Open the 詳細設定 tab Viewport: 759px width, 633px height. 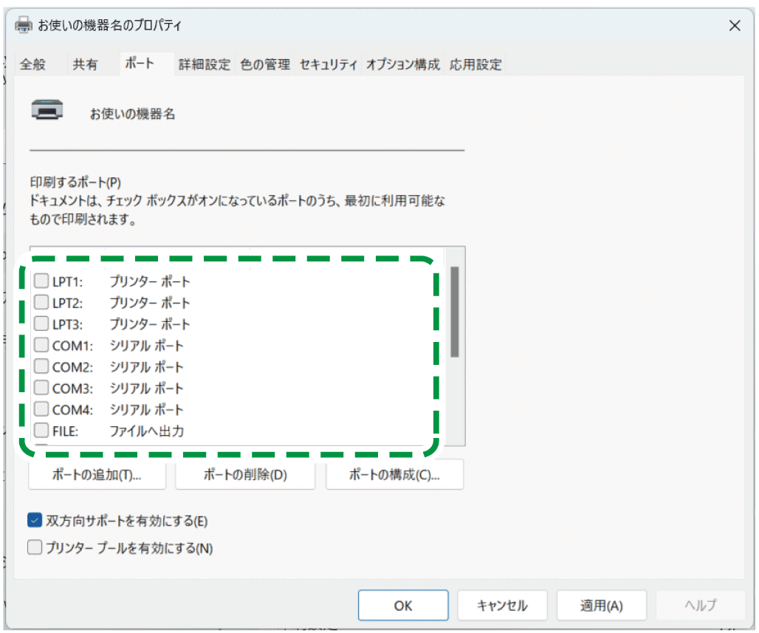(205, 64)
